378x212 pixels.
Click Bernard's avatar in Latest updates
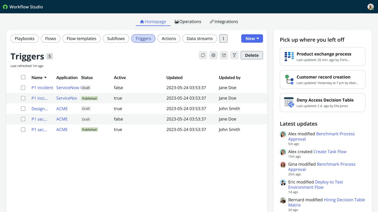283,200
